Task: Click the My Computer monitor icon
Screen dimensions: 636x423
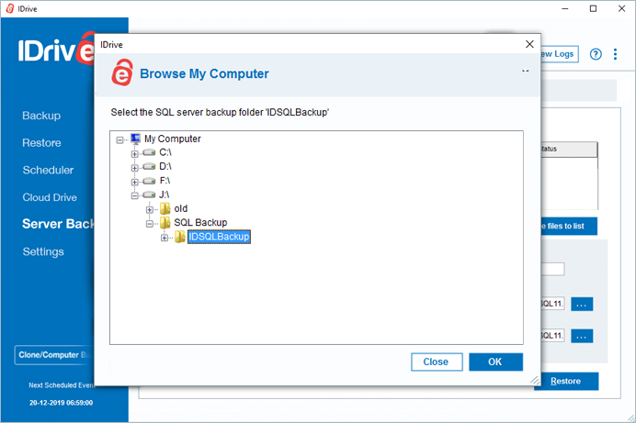Action: (135, 139)
